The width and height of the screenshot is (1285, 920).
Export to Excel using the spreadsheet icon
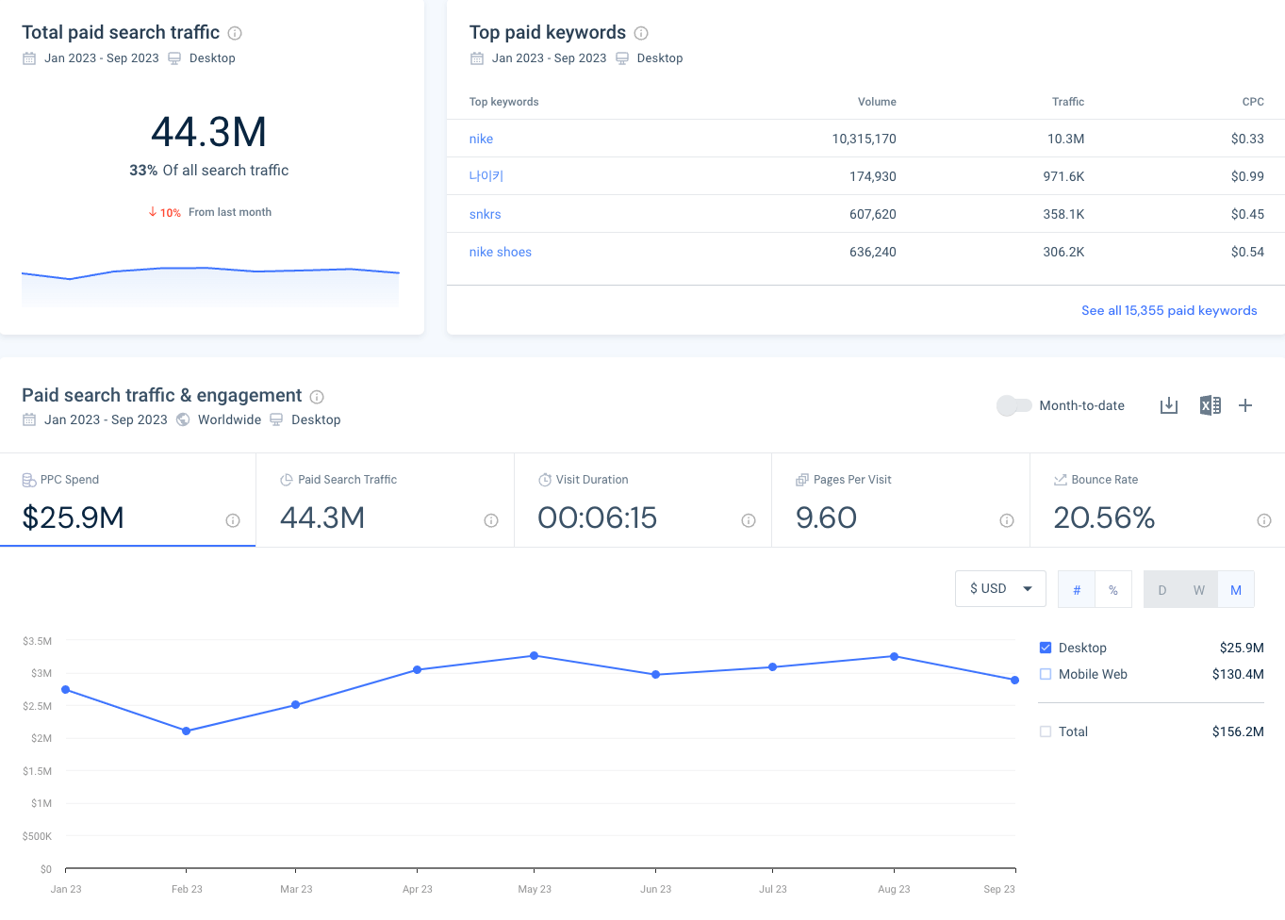1210,405
